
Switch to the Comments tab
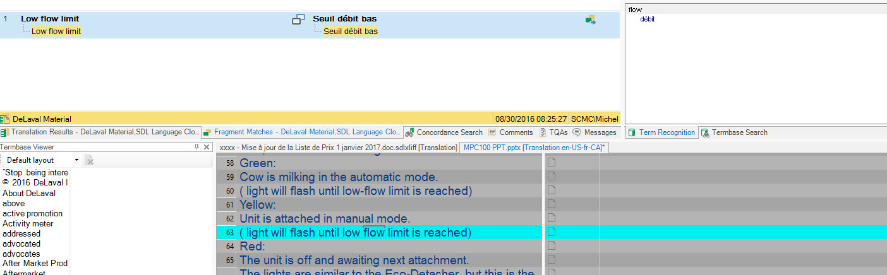coord(510,132)
